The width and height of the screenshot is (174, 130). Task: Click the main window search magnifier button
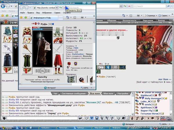(168, 6)
